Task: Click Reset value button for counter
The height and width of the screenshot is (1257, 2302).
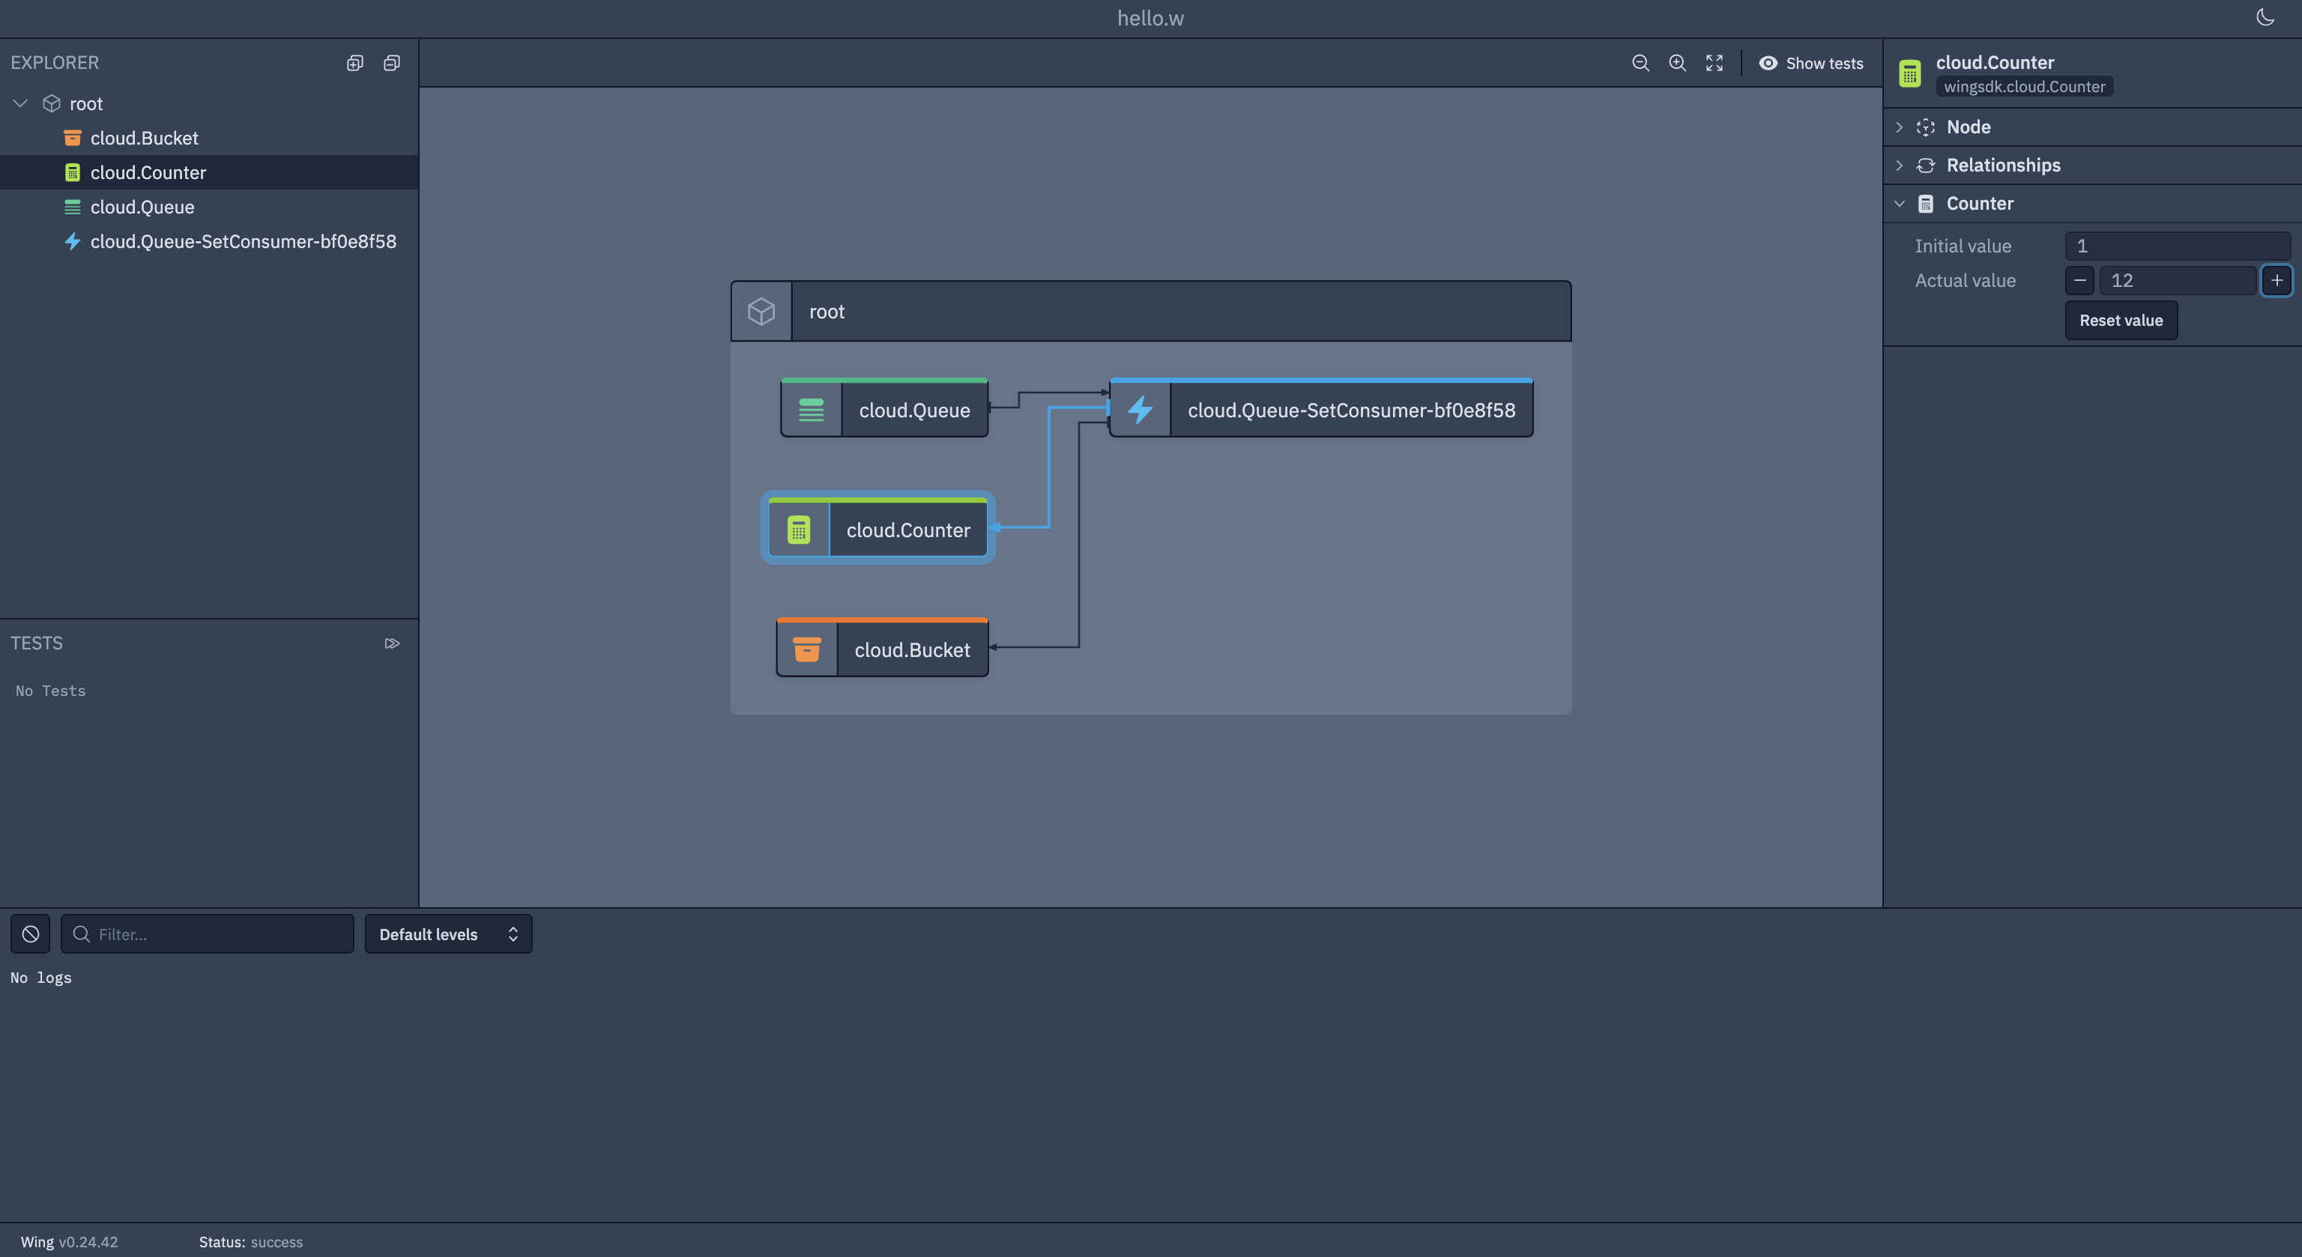Action: (2121, 321)
